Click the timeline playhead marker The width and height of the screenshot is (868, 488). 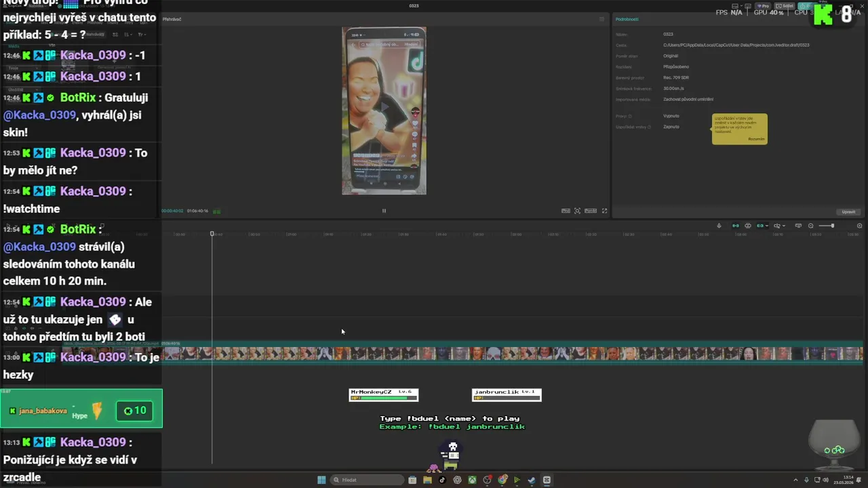point(212,234)
